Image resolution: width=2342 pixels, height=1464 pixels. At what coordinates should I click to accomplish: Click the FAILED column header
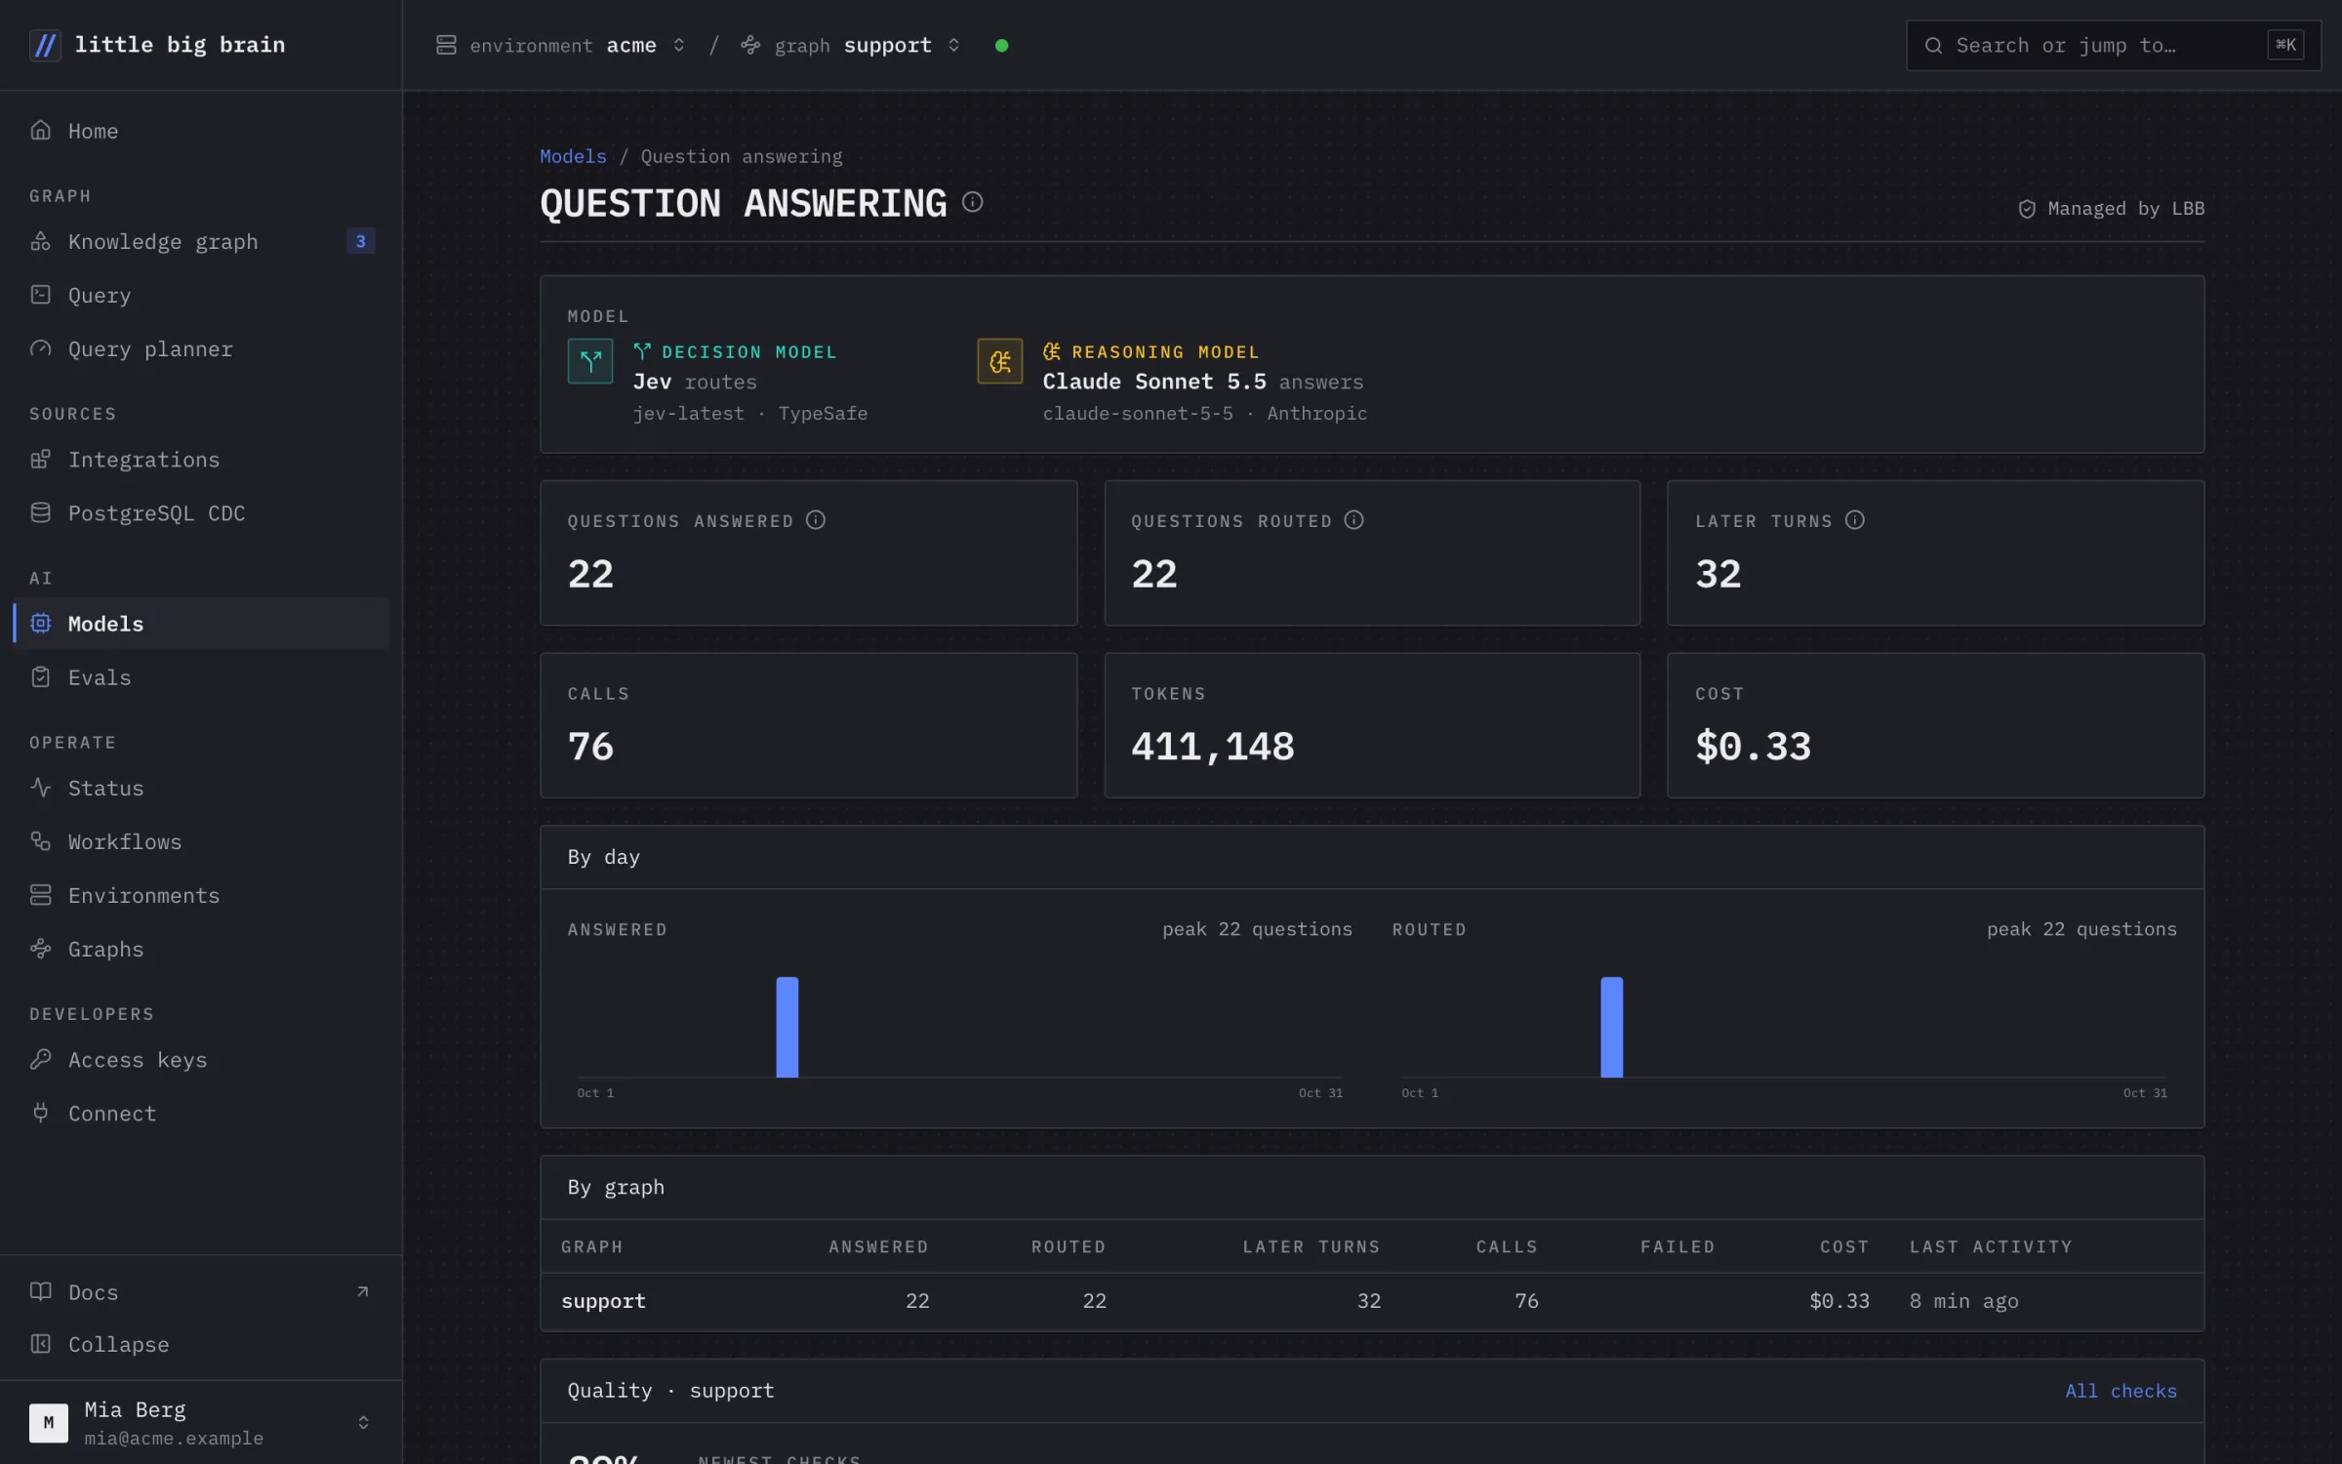(x=1676, y=1246)
